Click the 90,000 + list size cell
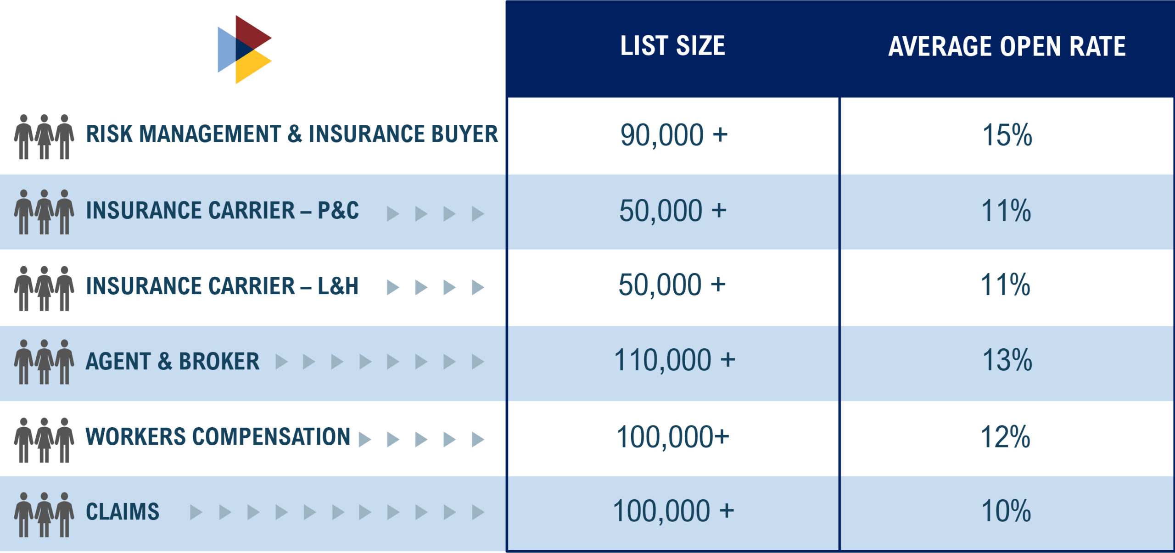The width and height of the screenshot is (1175, 553). [673, 135]
